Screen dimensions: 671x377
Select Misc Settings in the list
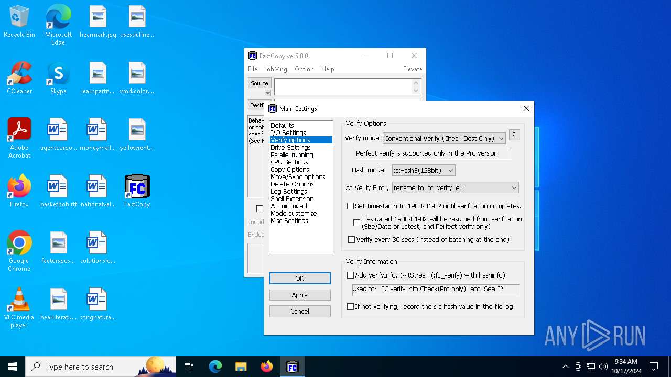[301, 221]
